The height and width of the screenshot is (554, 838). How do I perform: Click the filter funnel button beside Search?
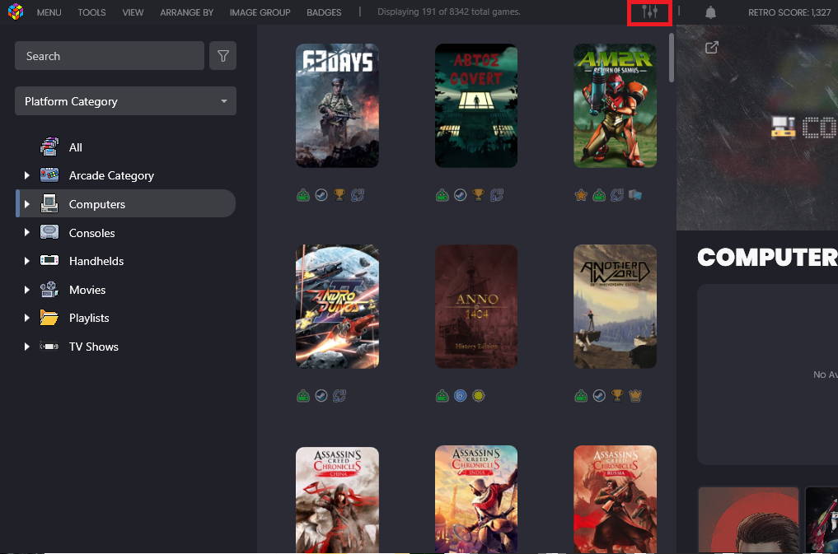pyautogui.click(x=222, y=55)
